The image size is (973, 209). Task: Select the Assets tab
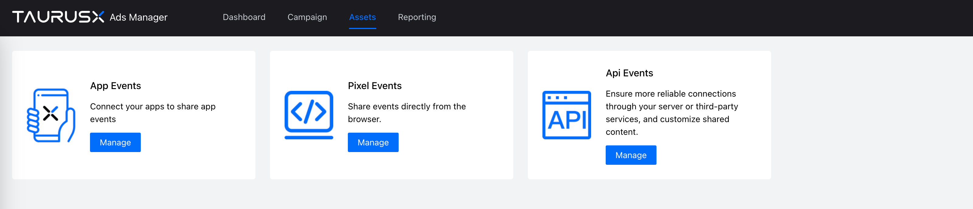coord(362,17)
